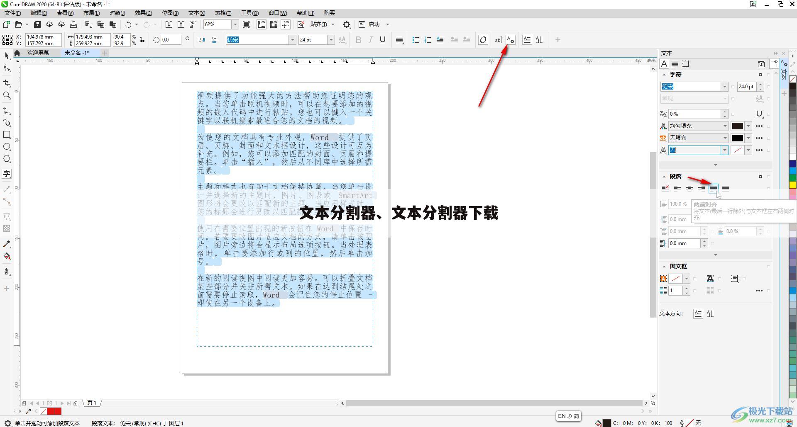Apply left paragraph alignment
This screenshot has width=797, height=427.
coord(677,189)
